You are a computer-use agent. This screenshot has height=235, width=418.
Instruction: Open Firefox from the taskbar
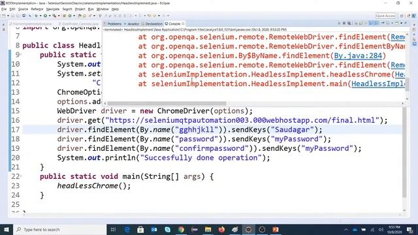tap(221, 229)
